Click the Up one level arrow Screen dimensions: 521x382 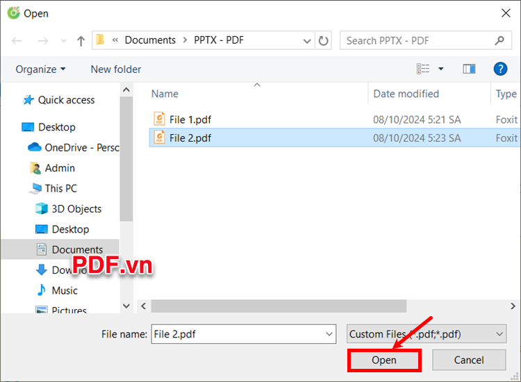pos(81,41)
